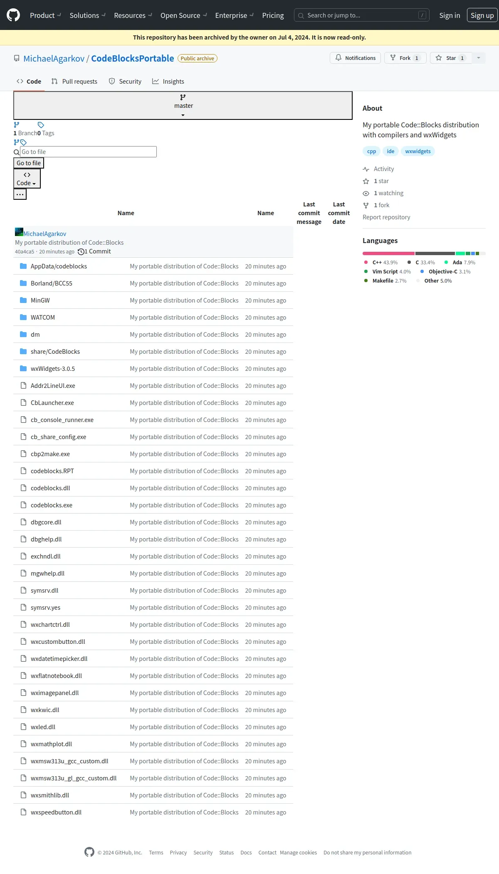Click the wxwidgets topic tag
Screen dimensions: 499x874
coord(418,151)
